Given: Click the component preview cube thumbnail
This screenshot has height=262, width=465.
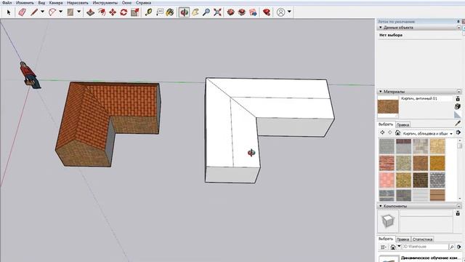Looking at the screenshot, I should pyautogui.click(x=388, y=221).
